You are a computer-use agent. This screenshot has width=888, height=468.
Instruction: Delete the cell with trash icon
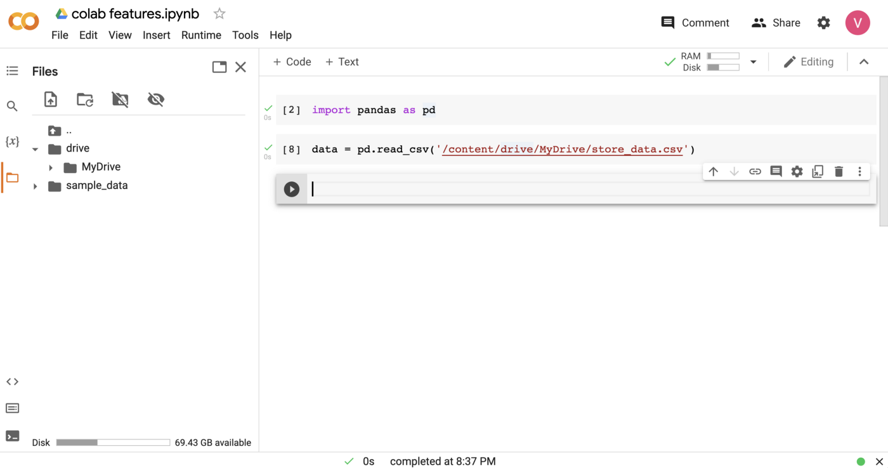839,171
